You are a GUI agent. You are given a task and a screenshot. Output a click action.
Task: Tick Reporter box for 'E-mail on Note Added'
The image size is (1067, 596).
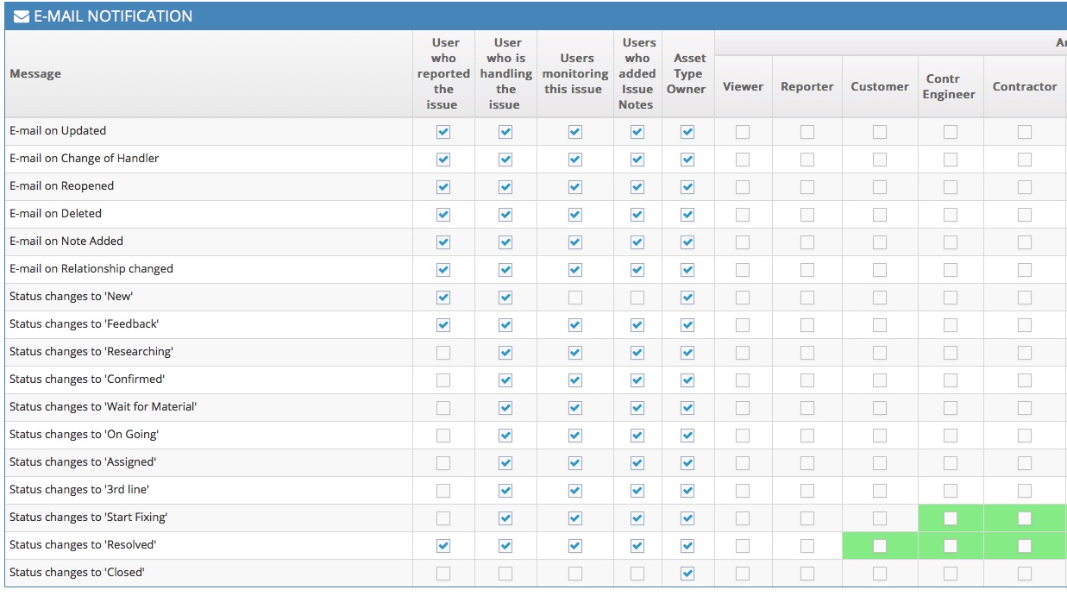tap(807, 242)
